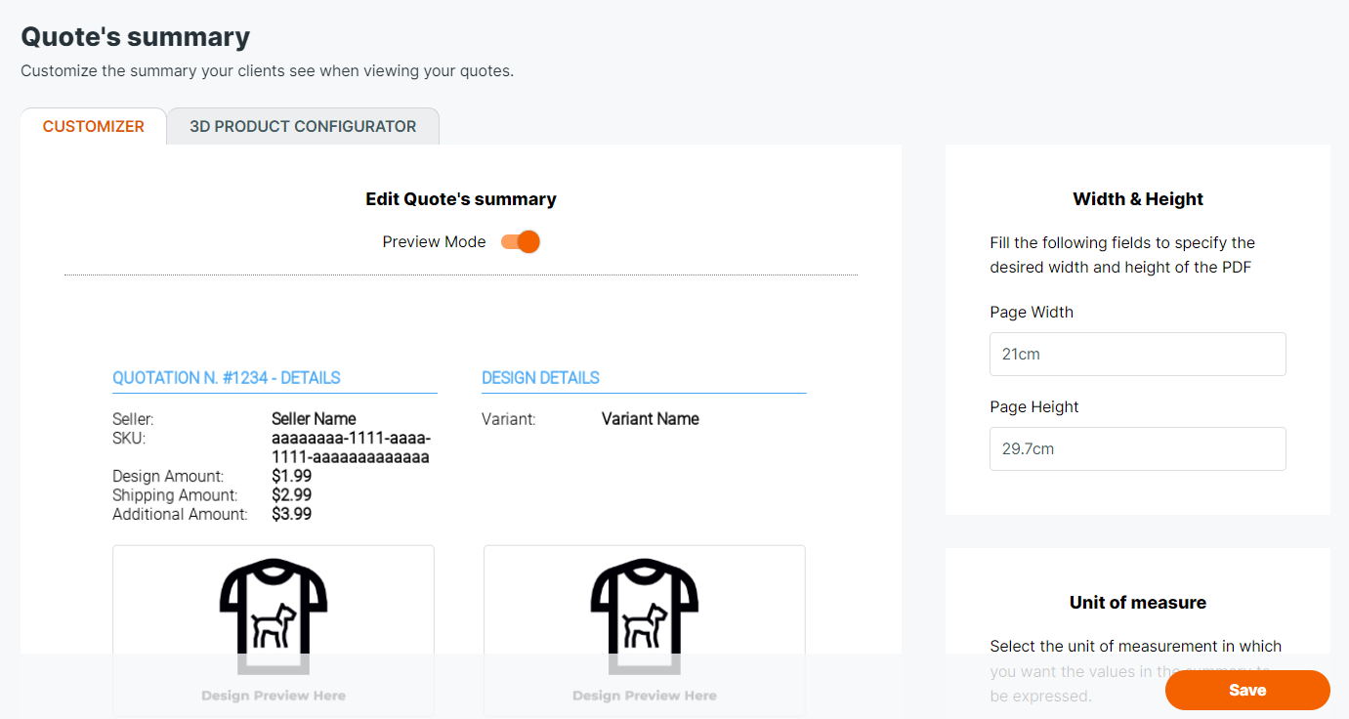This screenshot has height=719, width=1349.
Task: Click the Unit of measure panel title
Action: (x=1138, y=602)
